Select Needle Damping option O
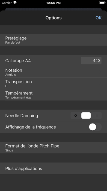The height and width of the screenshot is (191, 107). click(x=76, y=116)
